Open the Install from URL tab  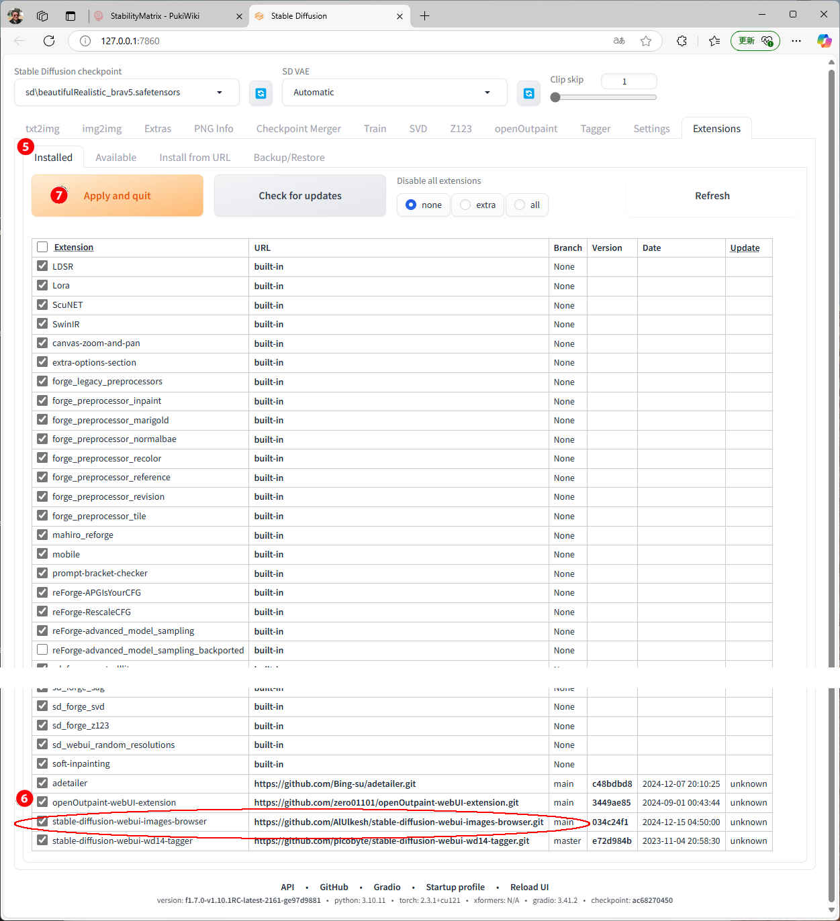click(x=195, y=158)
